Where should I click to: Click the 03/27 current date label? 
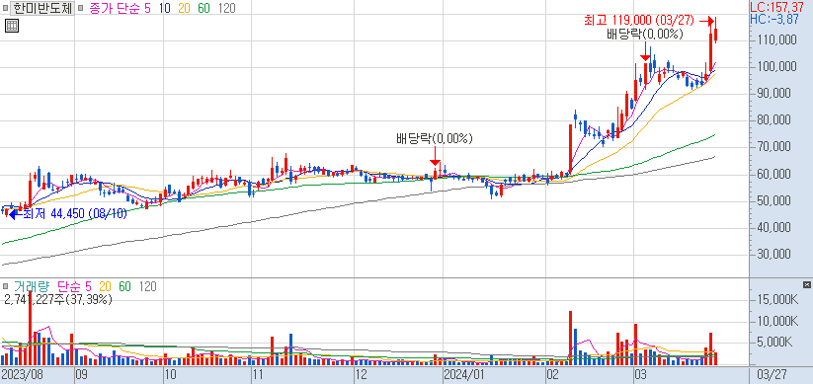coord(772,374)
